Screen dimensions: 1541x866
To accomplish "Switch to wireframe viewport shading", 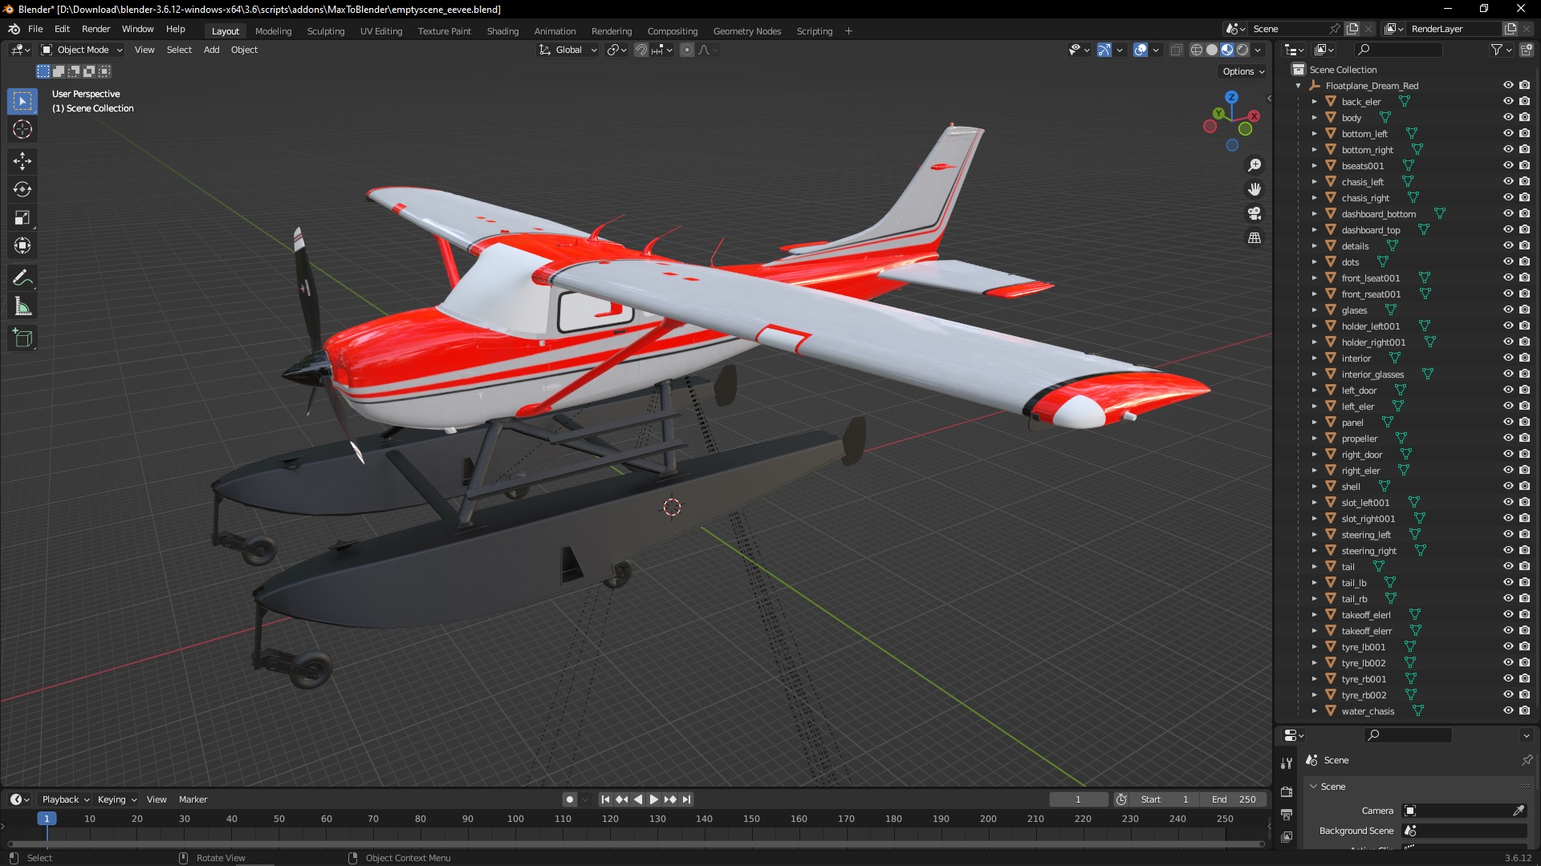I will point(1197,50).
